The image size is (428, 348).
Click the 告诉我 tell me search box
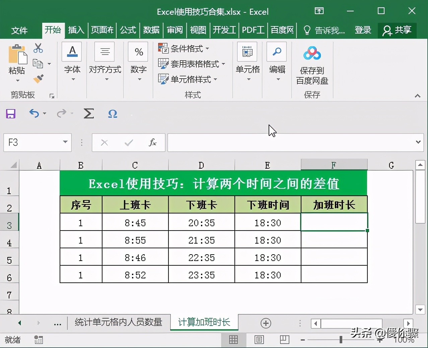coord(324,30)
